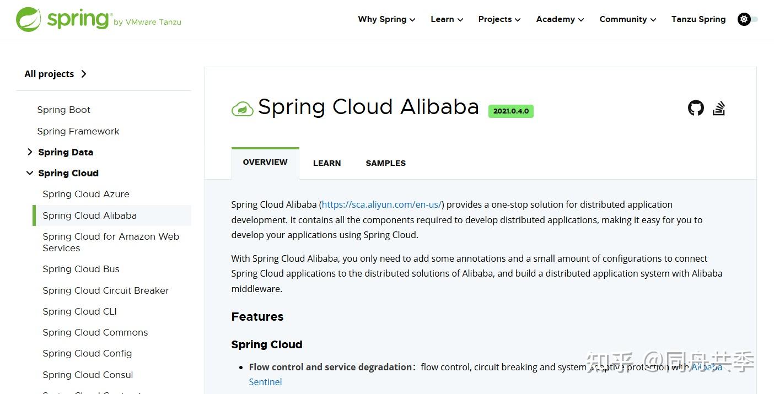774x394 pixels.
Task: Expand the Spring Data tree item
Action: (30, 152)
